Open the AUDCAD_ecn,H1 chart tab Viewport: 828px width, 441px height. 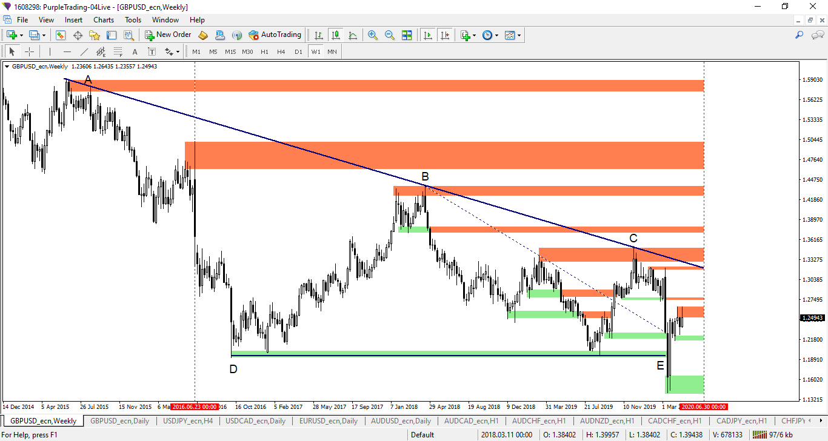coord(472,421)
